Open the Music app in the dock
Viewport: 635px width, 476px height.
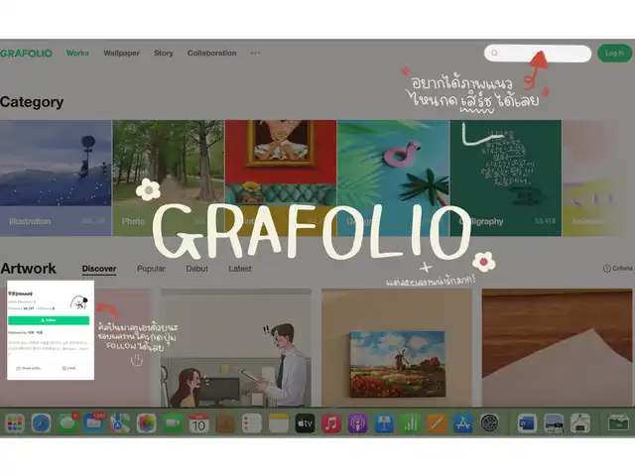[x=331, y=423]
